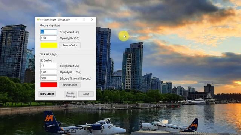Image resolution: width=241 pixels, height=135 pixels.
Task: Click the About button
Action: pos(86,94)
